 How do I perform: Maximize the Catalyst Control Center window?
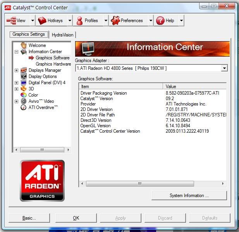point(214,6)
